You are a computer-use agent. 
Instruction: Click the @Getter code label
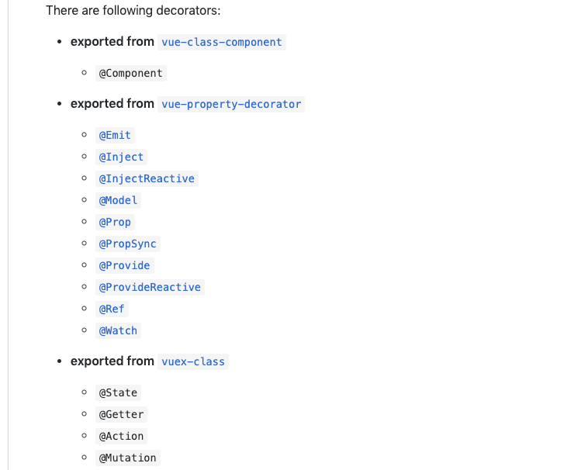pos(121,414)
